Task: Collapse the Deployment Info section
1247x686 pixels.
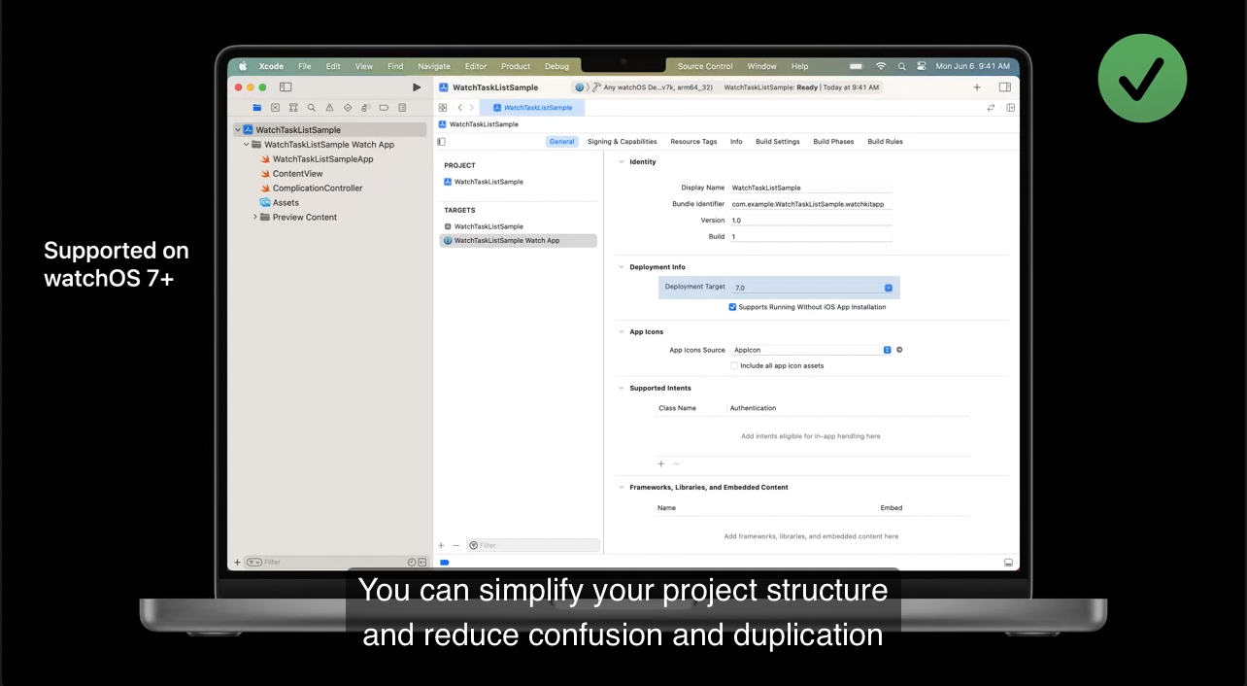Action: [622, 267]
